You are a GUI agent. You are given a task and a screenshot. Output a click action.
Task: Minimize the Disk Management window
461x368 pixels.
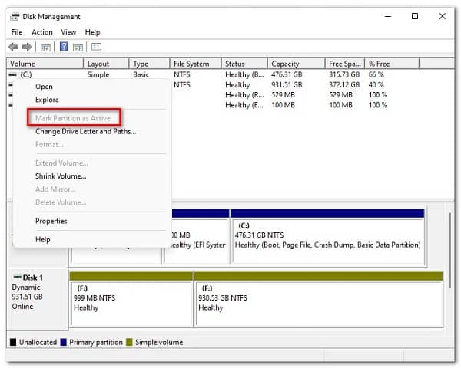tap(388, 16)
